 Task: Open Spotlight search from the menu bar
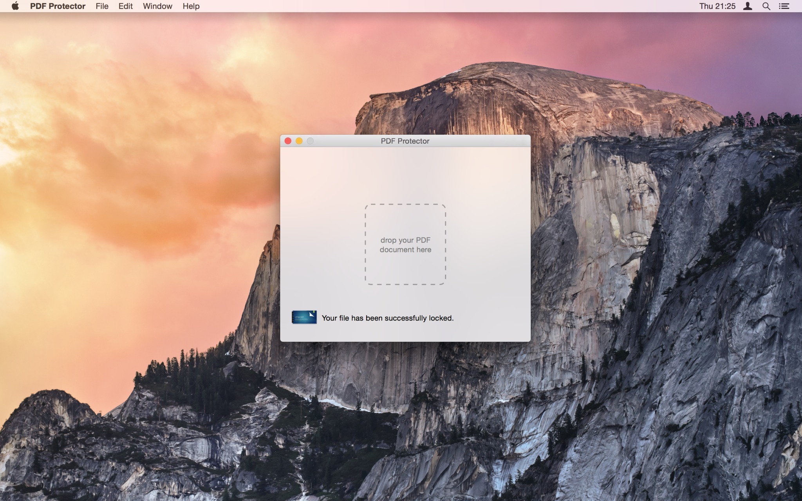tap(766, 6)
